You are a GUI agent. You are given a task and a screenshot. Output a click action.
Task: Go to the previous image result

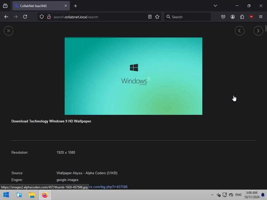click(x=239, y=31)
